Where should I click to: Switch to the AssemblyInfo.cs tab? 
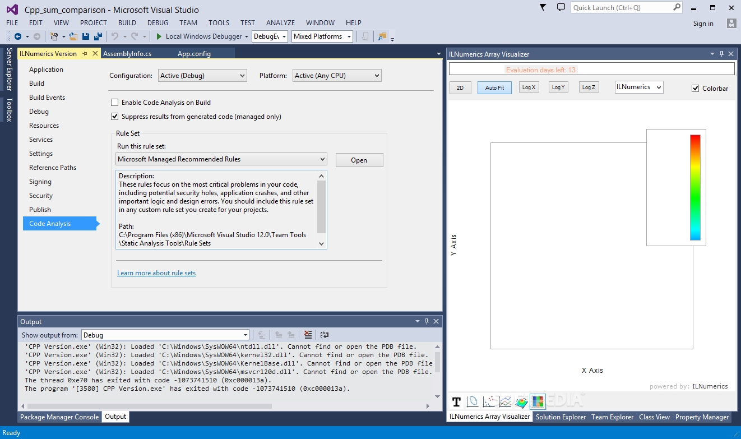tap(127, 54)
